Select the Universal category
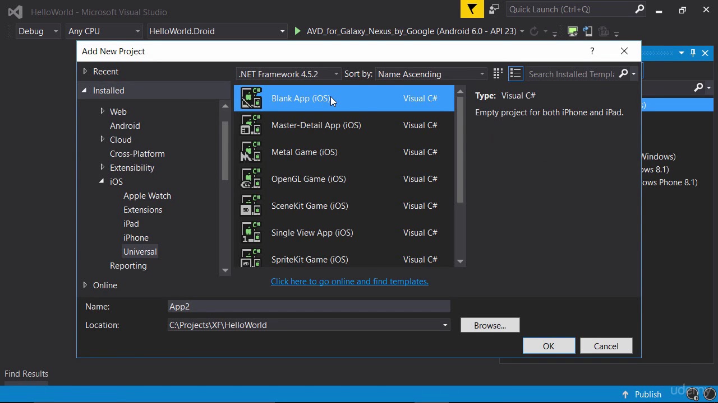This screenshot has width=718, height=403. pos(140,251)
